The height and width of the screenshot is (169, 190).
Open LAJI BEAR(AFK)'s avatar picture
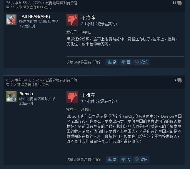point(11,19)
